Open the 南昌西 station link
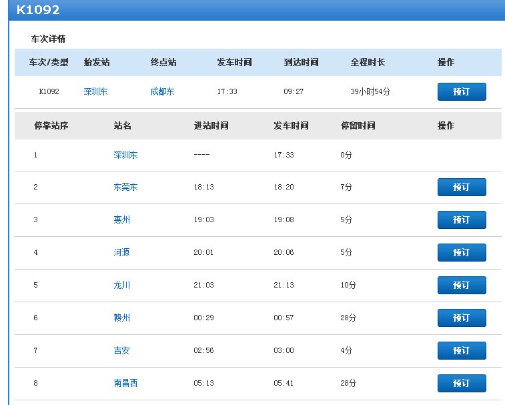The image size is (505, 405). click(125, 383)
